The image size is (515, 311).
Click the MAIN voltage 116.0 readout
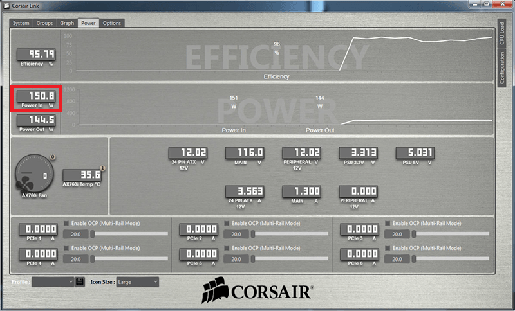coord(245,153)
